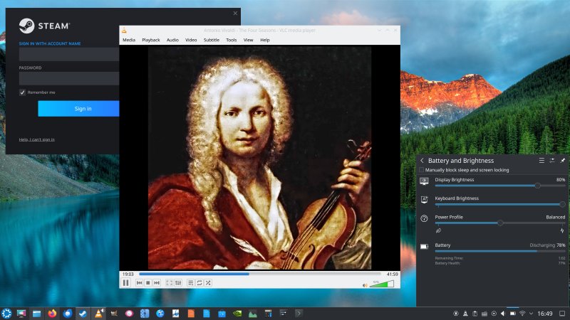Click the Display Brightness slider handle

tap(537, 185)
